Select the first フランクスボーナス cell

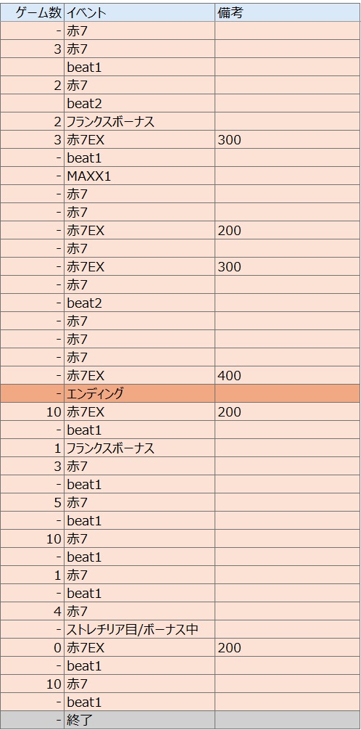(140, 121)
